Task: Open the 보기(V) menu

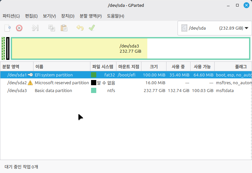Action: (x=49, y=16)
